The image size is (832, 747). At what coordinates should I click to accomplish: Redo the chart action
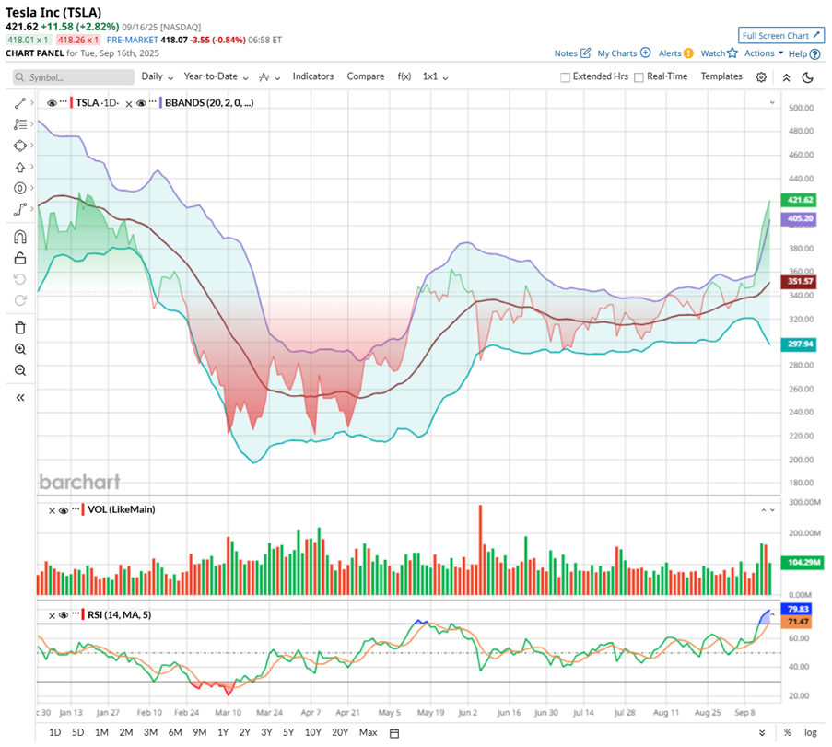[x=19, y=301]
